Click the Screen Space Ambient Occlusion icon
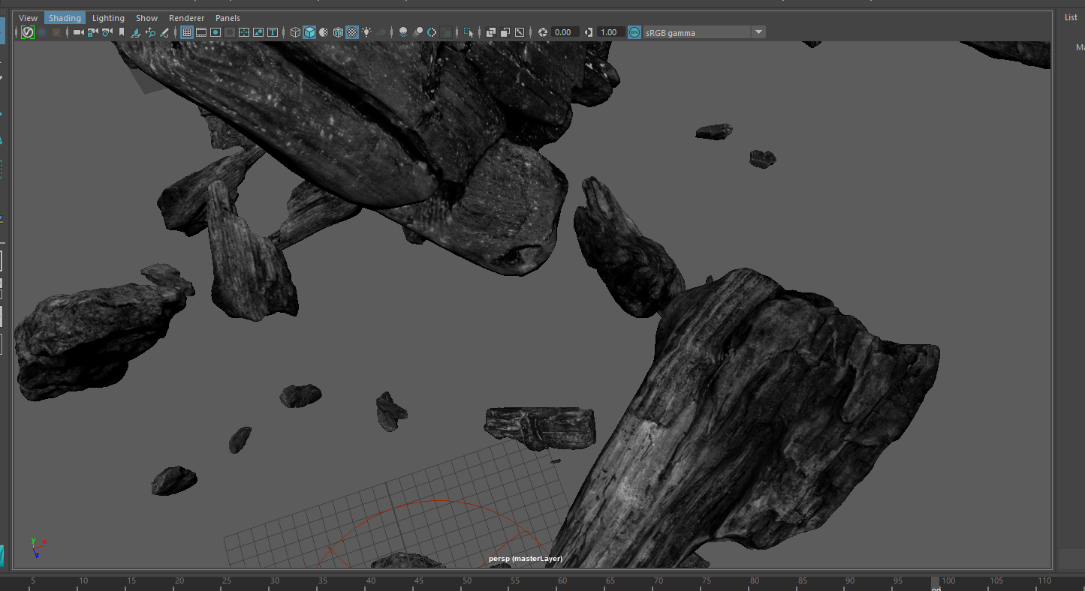 click(403, 32)
